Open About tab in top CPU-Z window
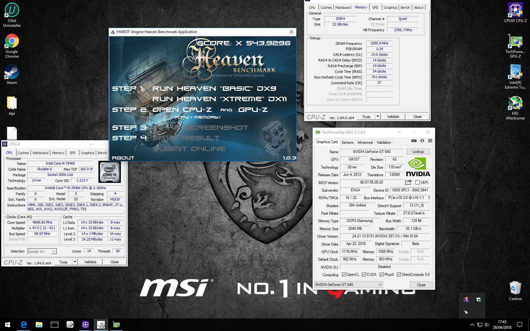Image resolution: width=530 pixels, height=331 pixels. click(419, 8)
